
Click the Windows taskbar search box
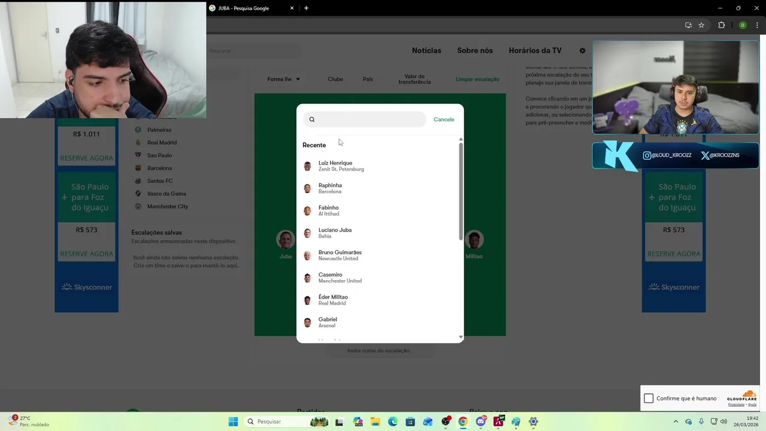pyautogui.click(x=288, y=421)
